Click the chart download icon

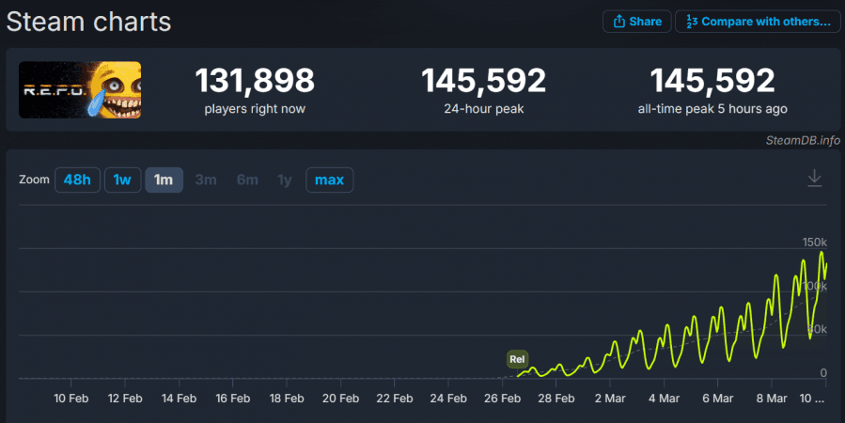pyautogui.click(x=814, y=178)
